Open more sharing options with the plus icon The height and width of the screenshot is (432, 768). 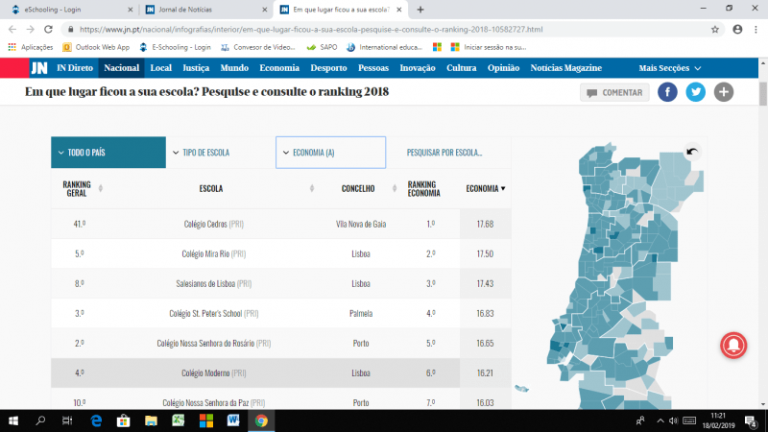pos(724,92)
